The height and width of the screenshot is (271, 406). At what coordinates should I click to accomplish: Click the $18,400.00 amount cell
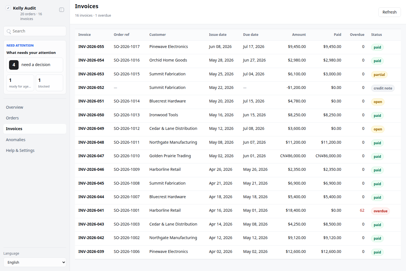(x=296, y=210)
